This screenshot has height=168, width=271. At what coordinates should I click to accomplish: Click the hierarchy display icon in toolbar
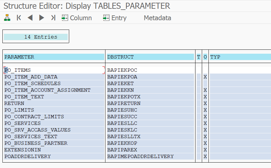7,17
